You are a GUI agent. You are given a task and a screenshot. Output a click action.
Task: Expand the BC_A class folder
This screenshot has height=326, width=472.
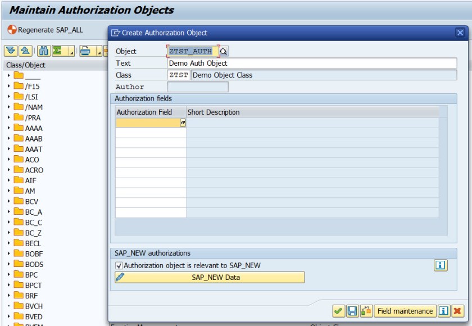click(9, 212)
